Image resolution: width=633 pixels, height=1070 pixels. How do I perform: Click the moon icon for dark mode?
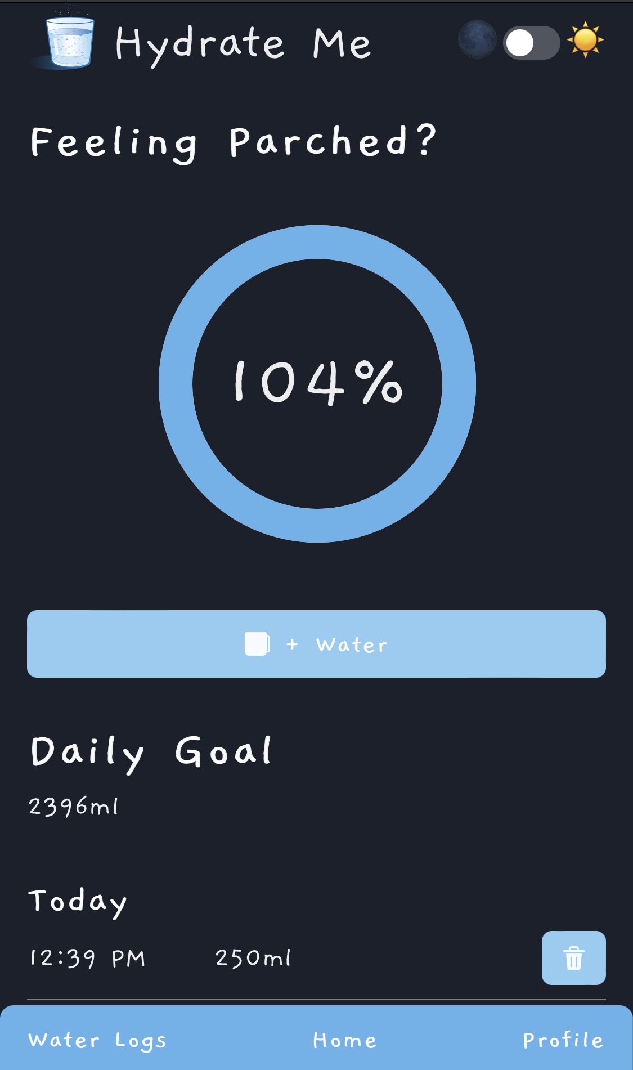click(477, 40)
